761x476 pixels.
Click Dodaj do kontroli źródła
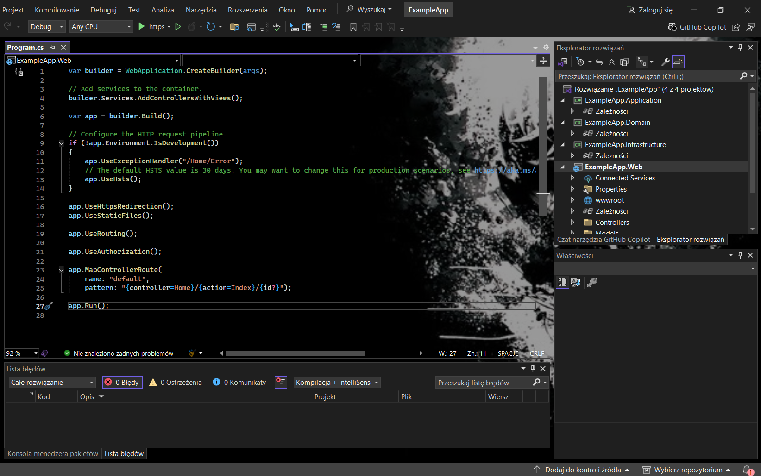tap(582, 470)
